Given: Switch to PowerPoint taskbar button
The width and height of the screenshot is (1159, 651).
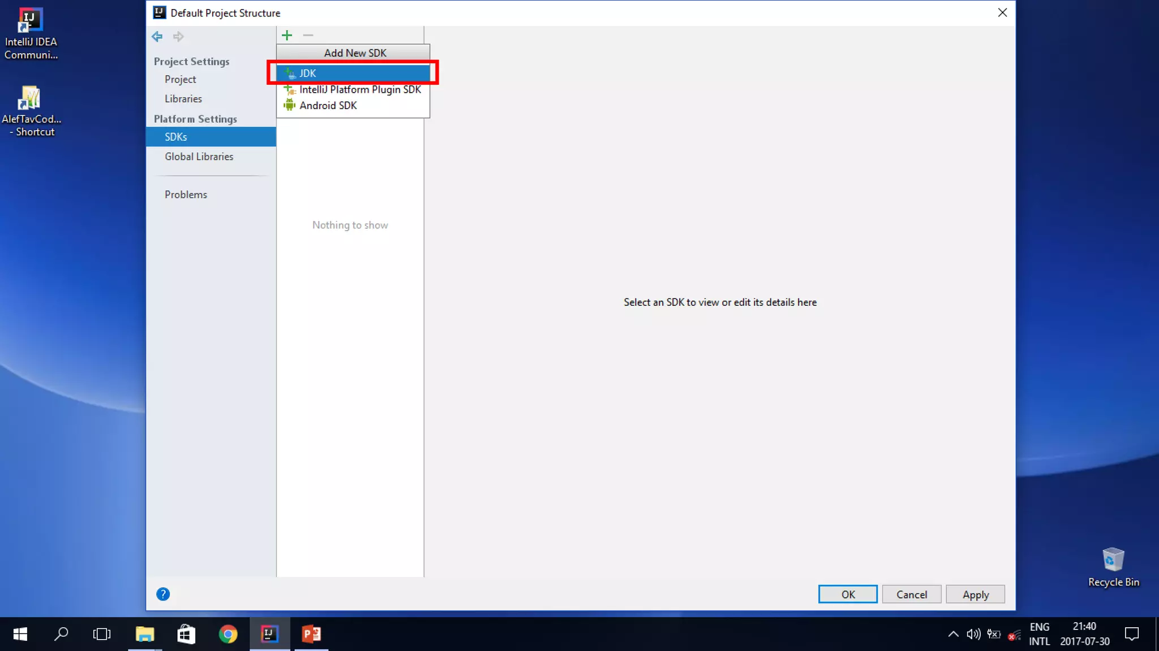Looking at the screenshot, I should (311, 634).
